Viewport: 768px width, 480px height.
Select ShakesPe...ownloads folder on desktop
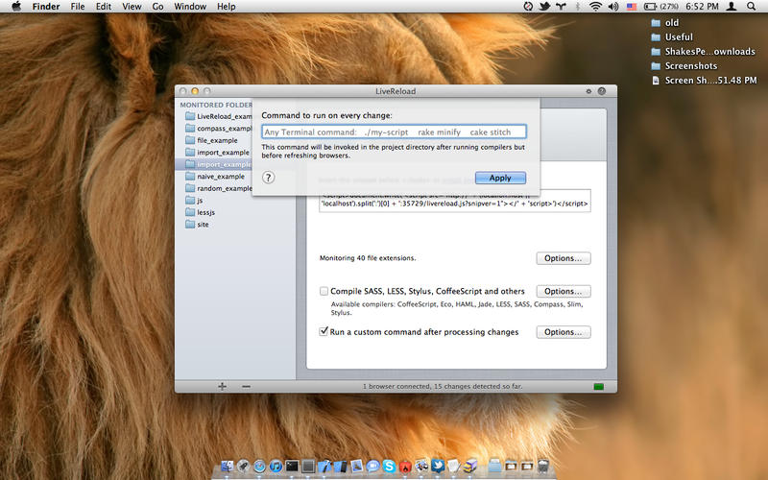tap(703, 52)
